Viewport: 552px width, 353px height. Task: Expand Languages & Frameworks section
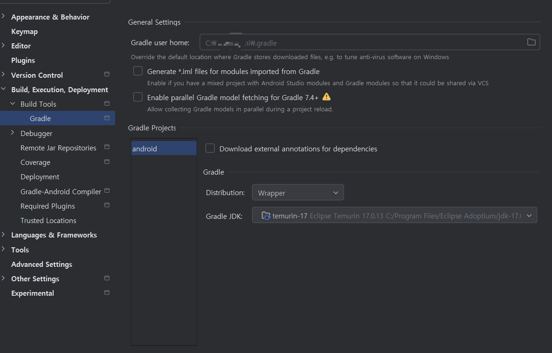pos(3,234)
